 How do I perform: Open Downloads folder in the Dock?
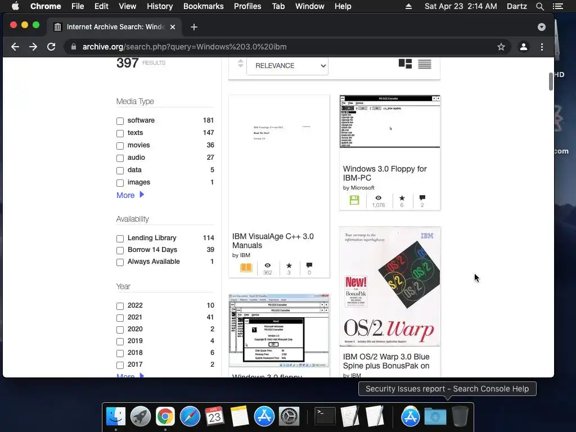point(435,416)
